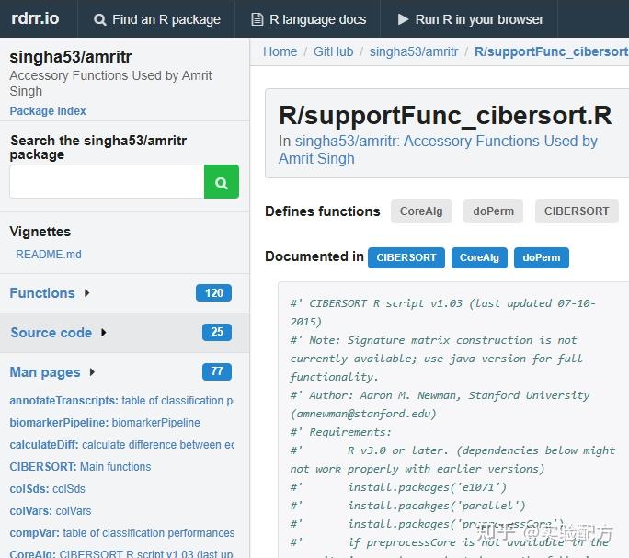Open the annotateTranscripts man page link
The image size is (629, 558).
pyautogui.click(x=63, y=401)
